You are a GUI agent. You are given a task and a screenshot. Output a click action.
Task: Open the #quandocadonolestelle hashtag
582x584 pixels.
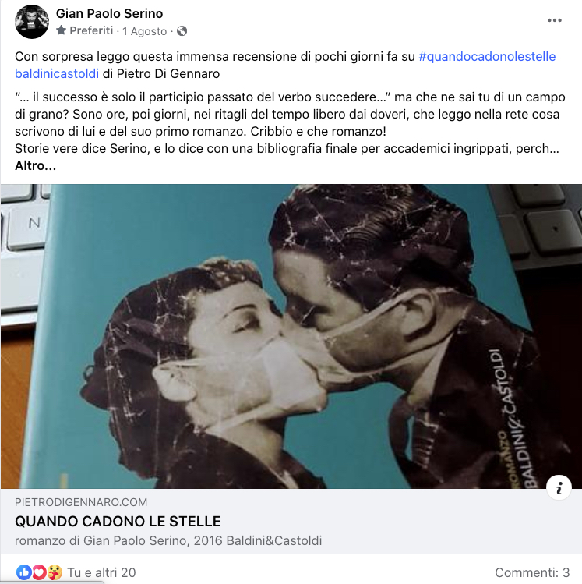click(487, 57)
